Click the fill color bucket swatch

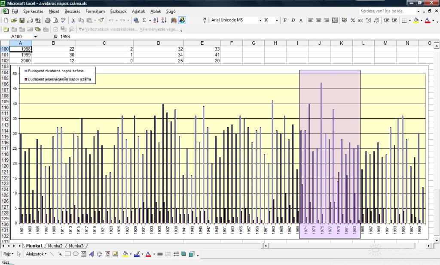(415, 20)
